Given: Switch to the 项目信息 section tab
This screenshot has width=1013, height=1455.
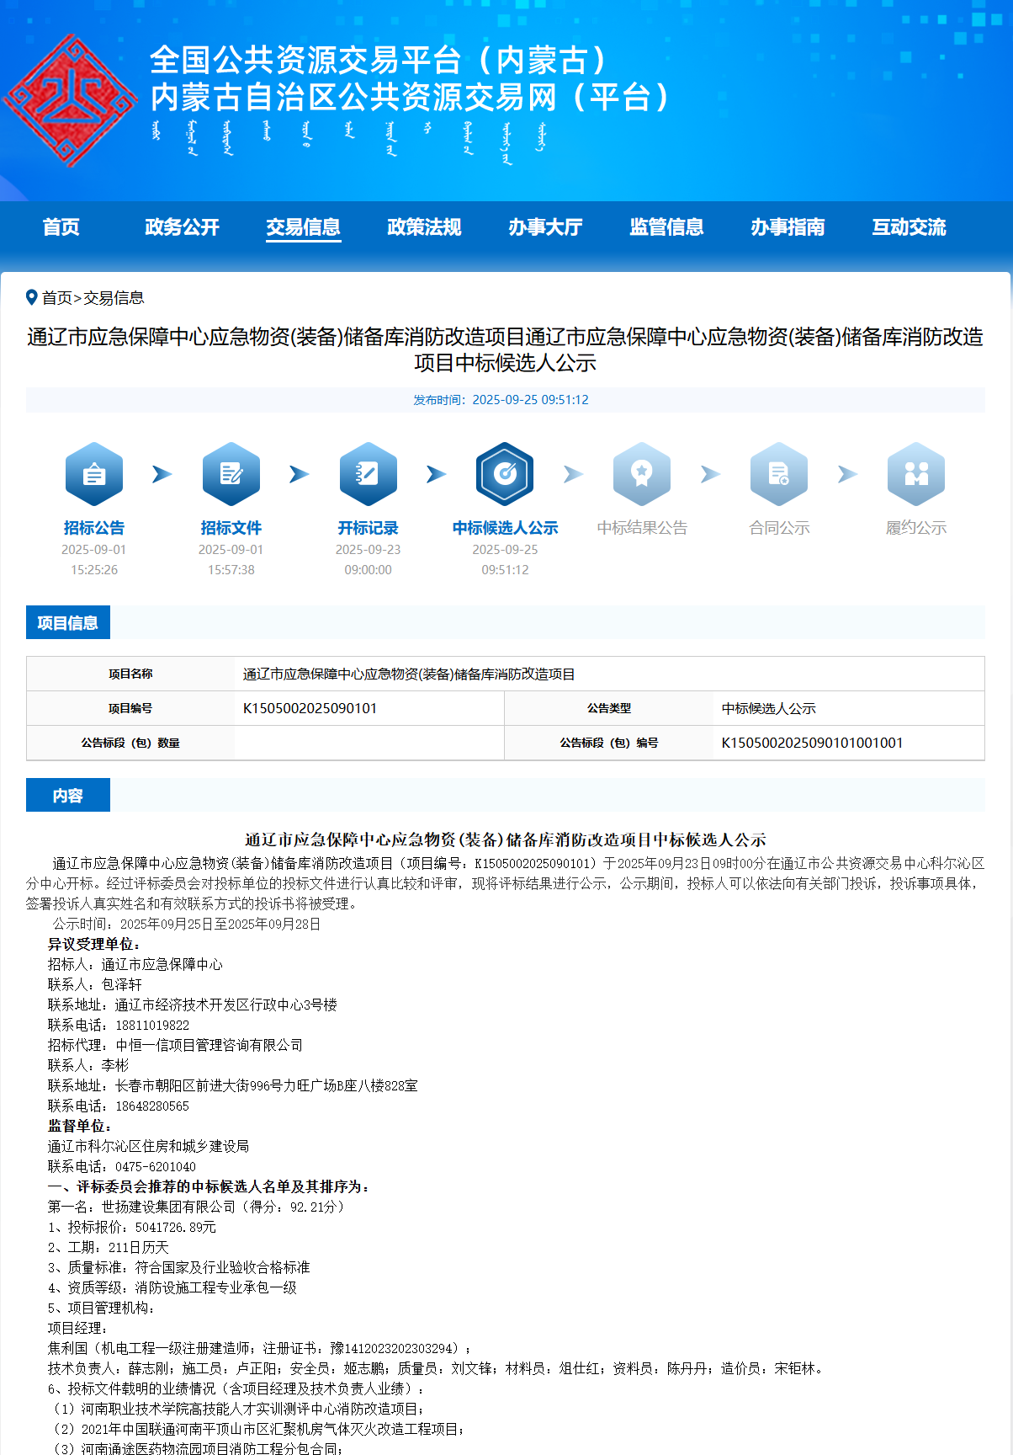Looking at the screenshot, I should pyautogui.click(x=68, y=623).
